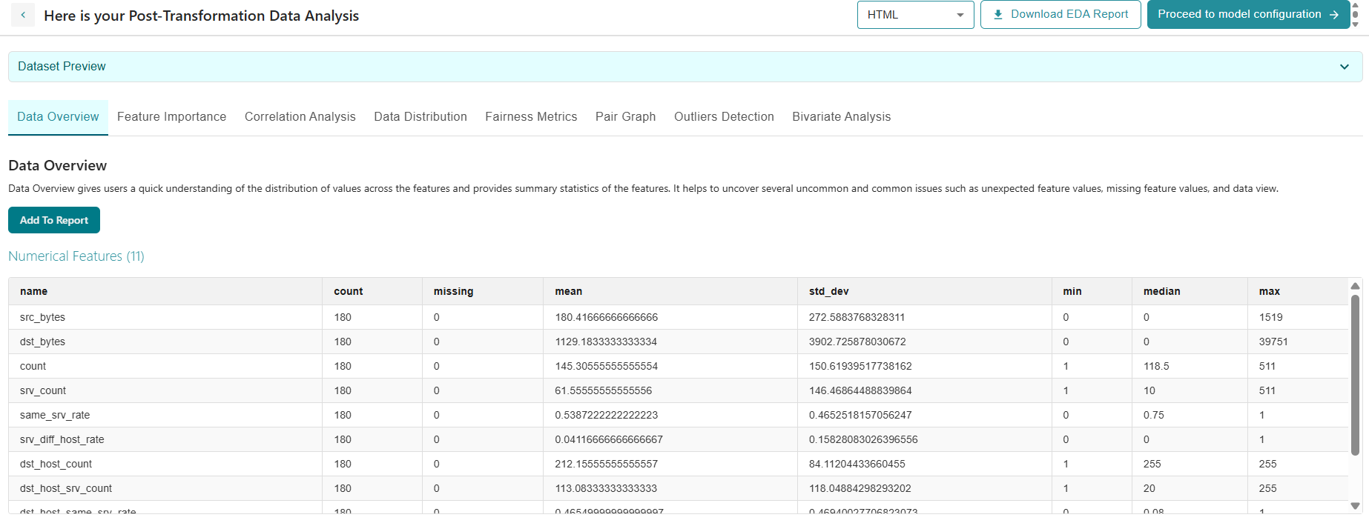Download the EDA Report
1369x526 pixels.
pyautogui.click(x=1060, y=15)
